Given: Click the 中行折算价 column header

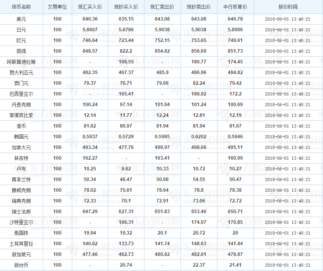Looking at the screenshot, I should tap(235, 7).
